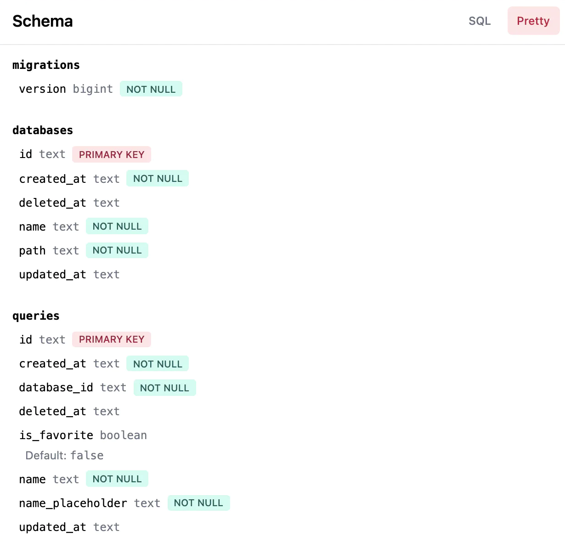
Task: Switch to the SQL view tab
Action: [x=480, y=21]
